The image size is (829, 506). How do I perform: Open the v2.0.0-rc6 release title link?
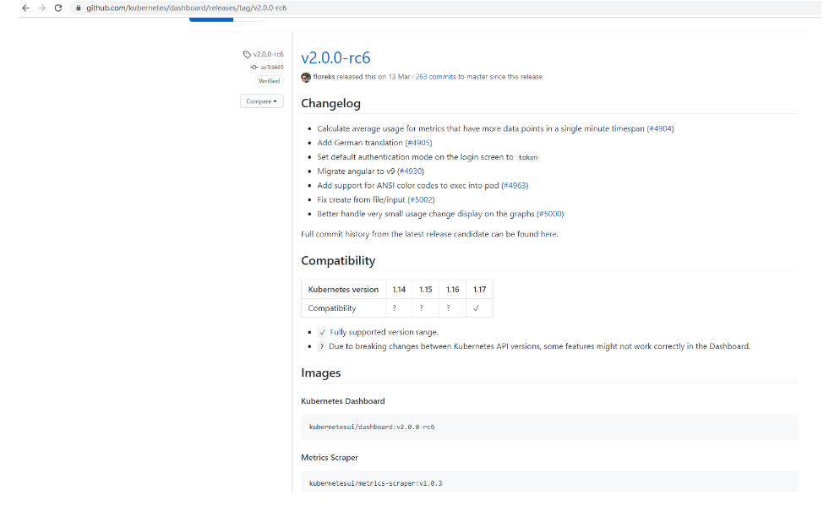335,57
